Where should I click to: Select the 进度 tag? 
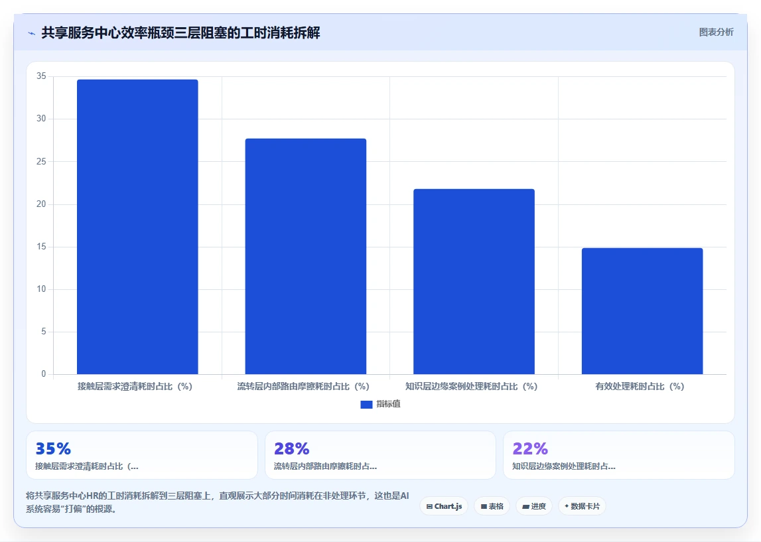tap(534, 506)
